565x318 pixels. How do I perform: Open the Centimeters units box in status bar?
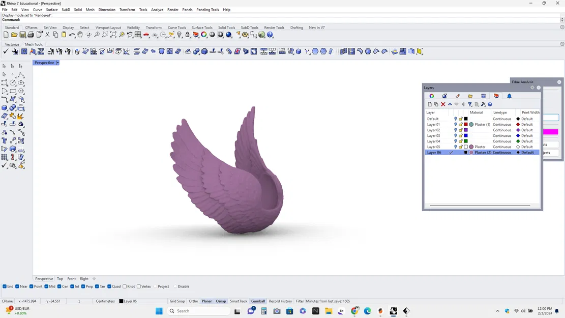105,301
